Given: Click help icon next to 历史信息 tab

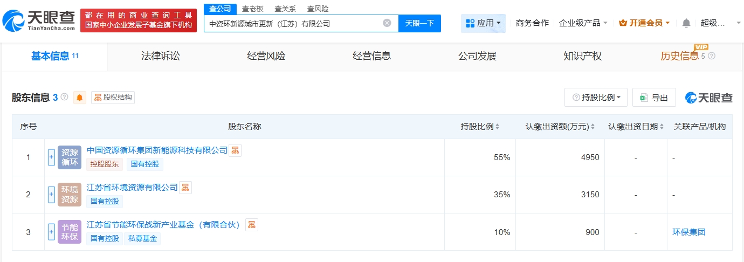Looking at the screenshot, I should (x=712, y=56).
